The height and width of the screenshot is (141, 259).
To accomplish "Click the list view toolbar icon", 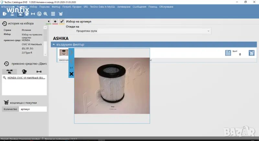I will tap(53, 14).
